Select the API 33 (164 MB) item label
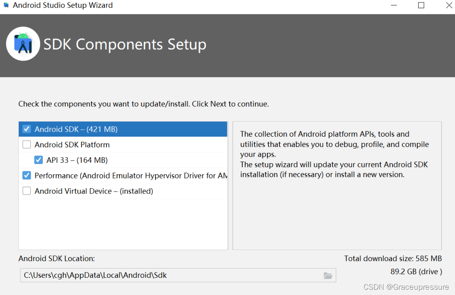This screenshot has width=455, height=295. pos(77,160)
